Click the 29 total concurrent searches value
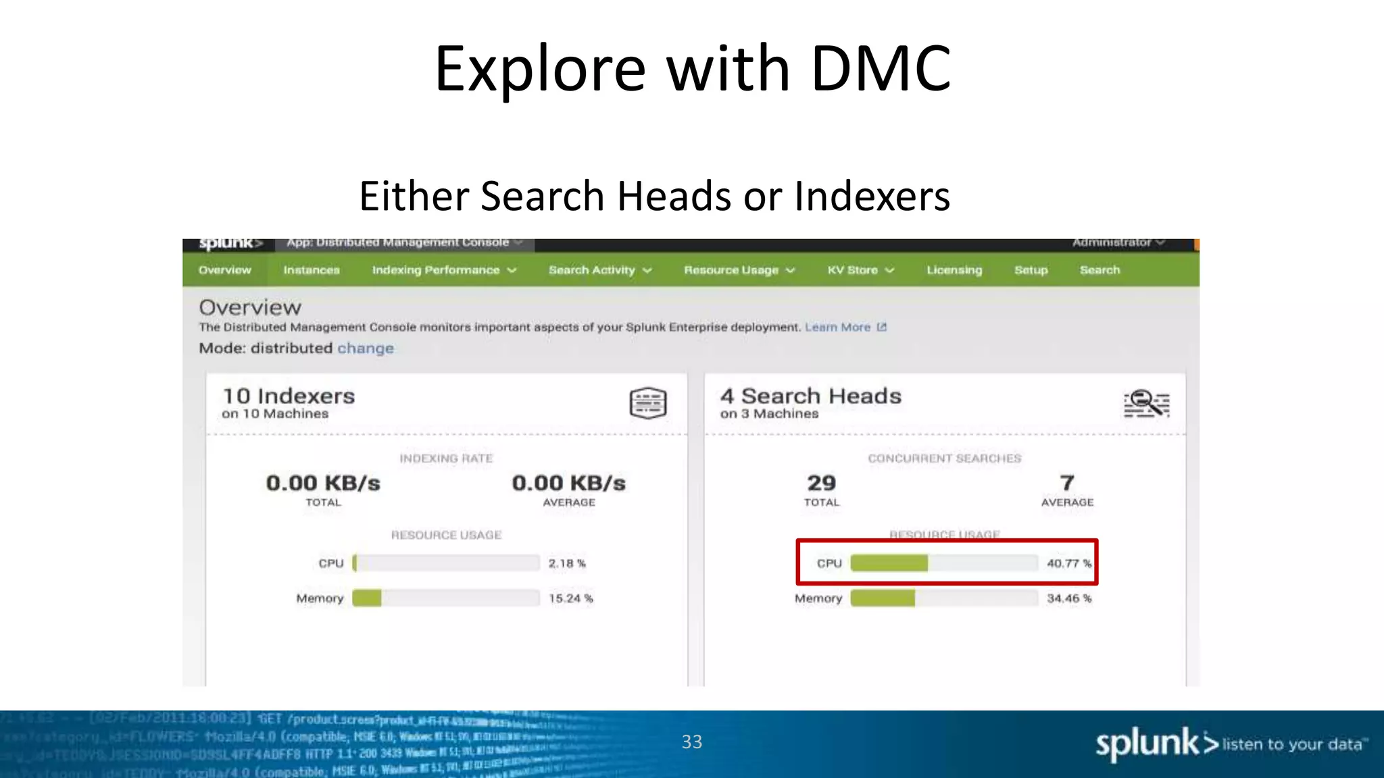This screenshot has height=778, width=1384. click(x=822, y=483)
